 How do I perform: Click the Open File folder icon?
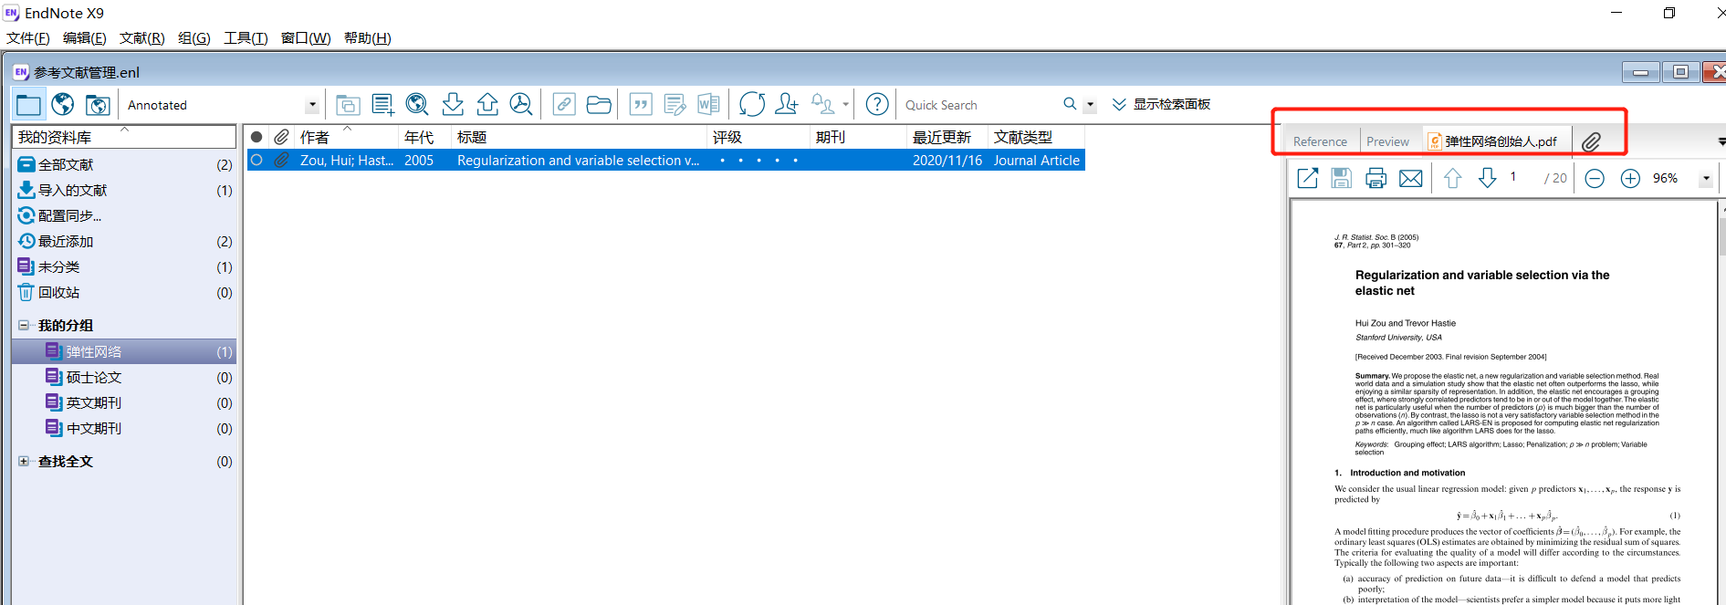pos(599,105)
